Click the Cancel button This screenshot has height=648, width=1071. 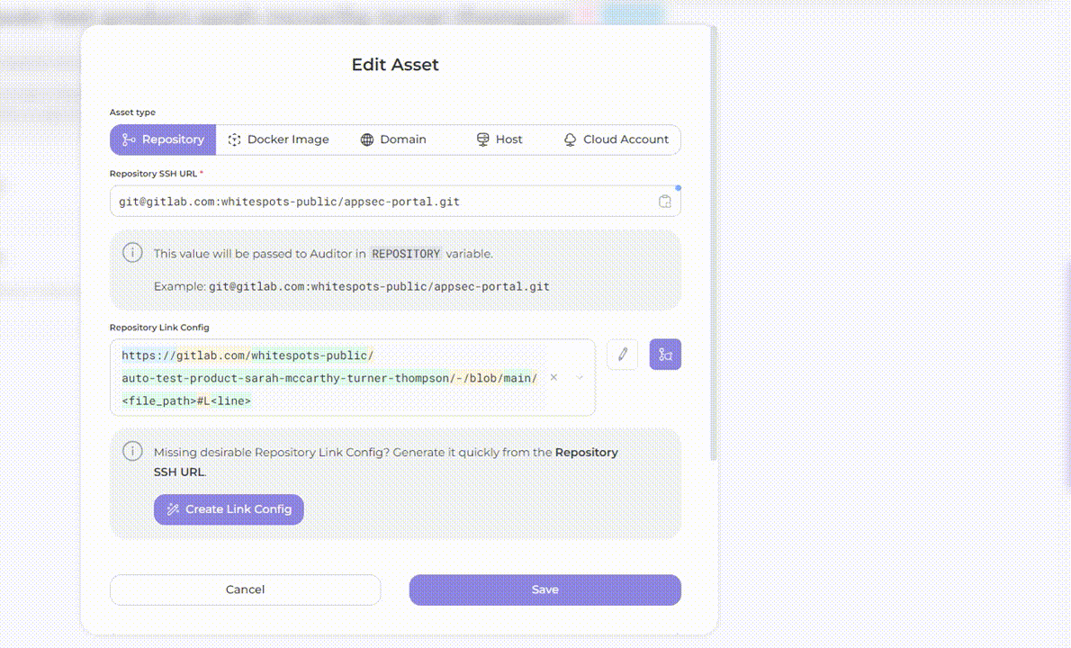pos(245,589)
